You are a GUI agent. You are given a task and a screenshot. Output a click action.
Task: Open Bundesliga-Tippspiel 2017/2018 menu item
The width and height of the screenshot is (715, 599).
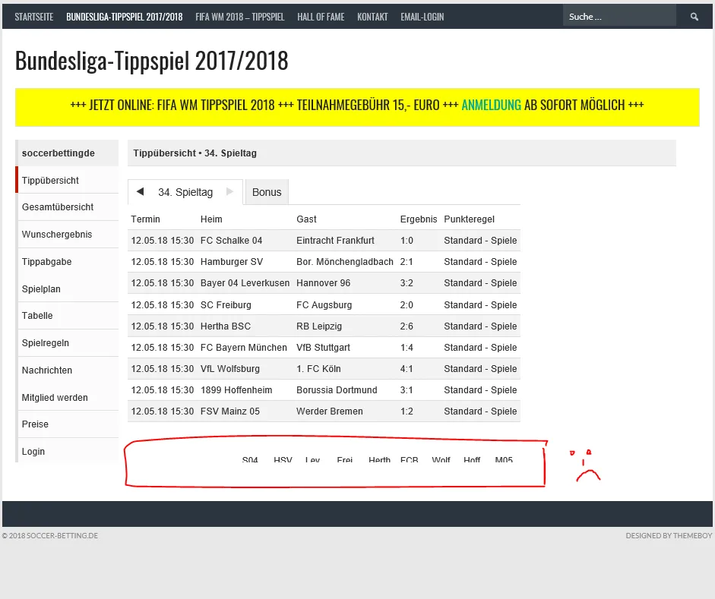(125, 17)
